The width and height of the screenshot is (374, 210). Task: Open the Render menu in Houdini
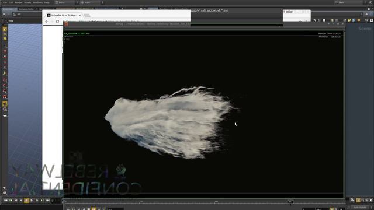coord(18,2)
